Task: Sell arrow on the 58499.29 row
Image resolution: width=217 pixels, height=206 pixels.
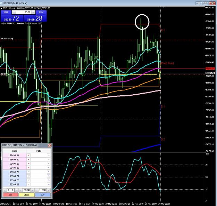Action: click(28, 164)
